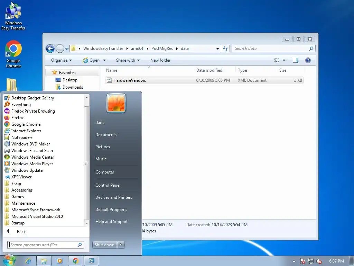Open the Share with menu

(128, 60)
